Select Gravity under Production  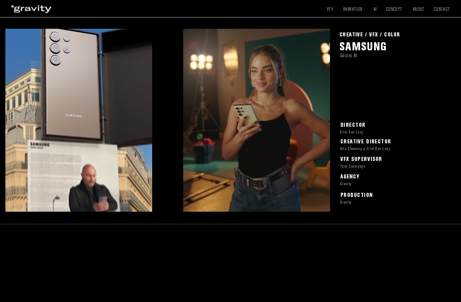(345, 202)
